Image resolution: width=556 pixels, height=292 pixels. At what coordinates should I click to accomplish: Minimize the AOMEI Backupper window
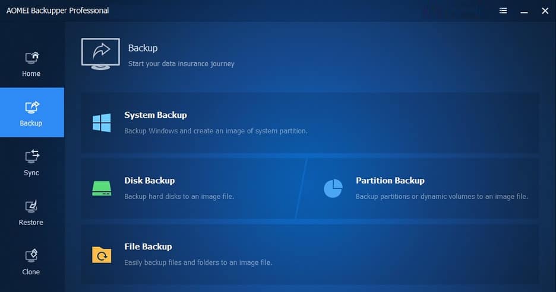524,11
